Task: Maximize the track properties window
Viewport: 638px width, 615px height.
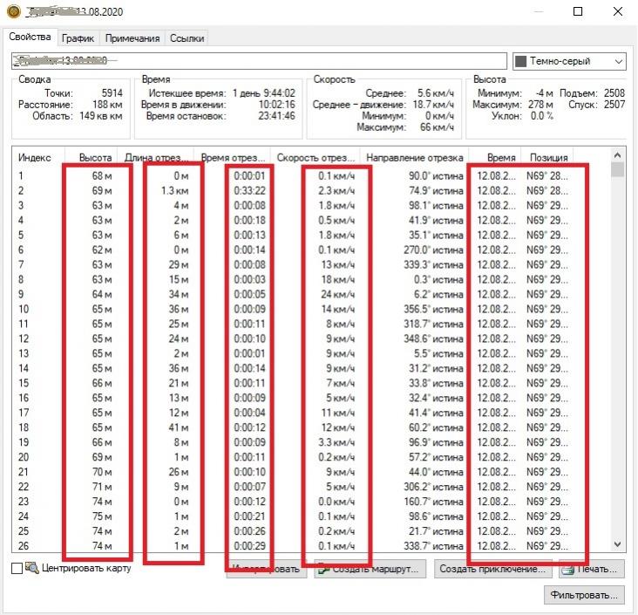Action: click(579, 12)
